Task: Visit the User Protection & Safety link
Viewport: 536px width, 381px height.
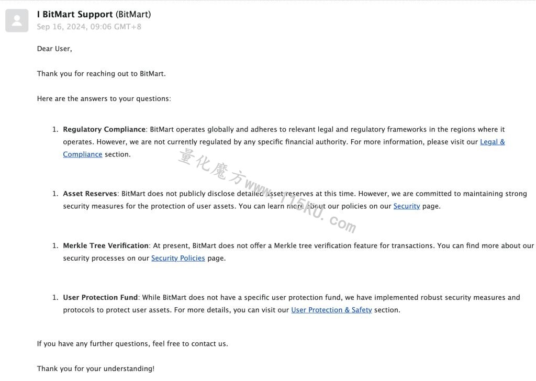Action: click(331, 310)
